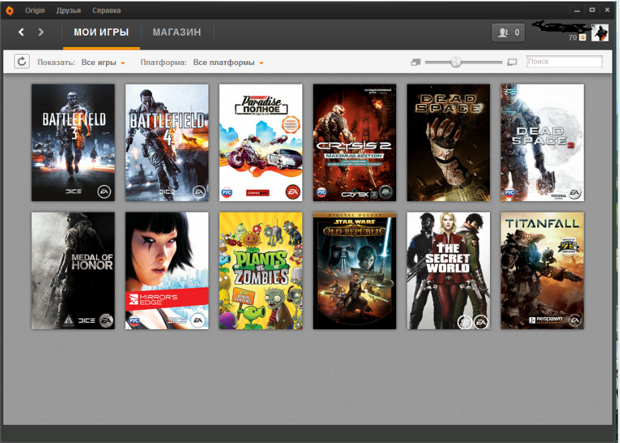Click the user avatar picture

[599, 32]
